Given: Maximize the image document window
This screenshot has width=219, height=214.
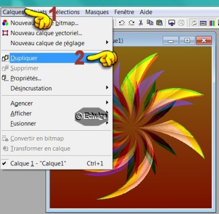Looking at the screenshot, I should [187, 40].
